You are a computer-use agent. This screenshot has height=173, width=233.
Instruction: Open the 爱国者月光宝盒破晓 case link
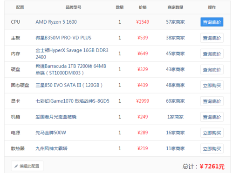click(x=56, y=117)
